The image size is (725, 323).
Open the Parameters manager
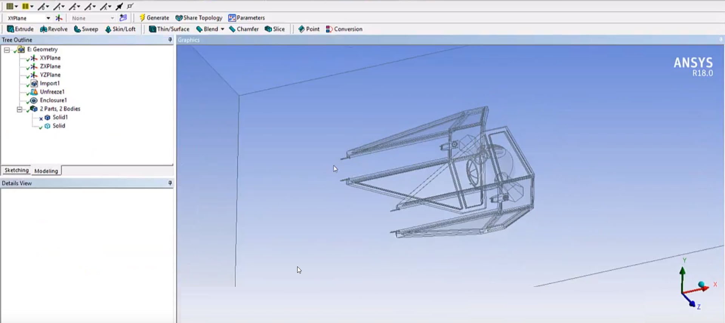click(x=247, y=18)
